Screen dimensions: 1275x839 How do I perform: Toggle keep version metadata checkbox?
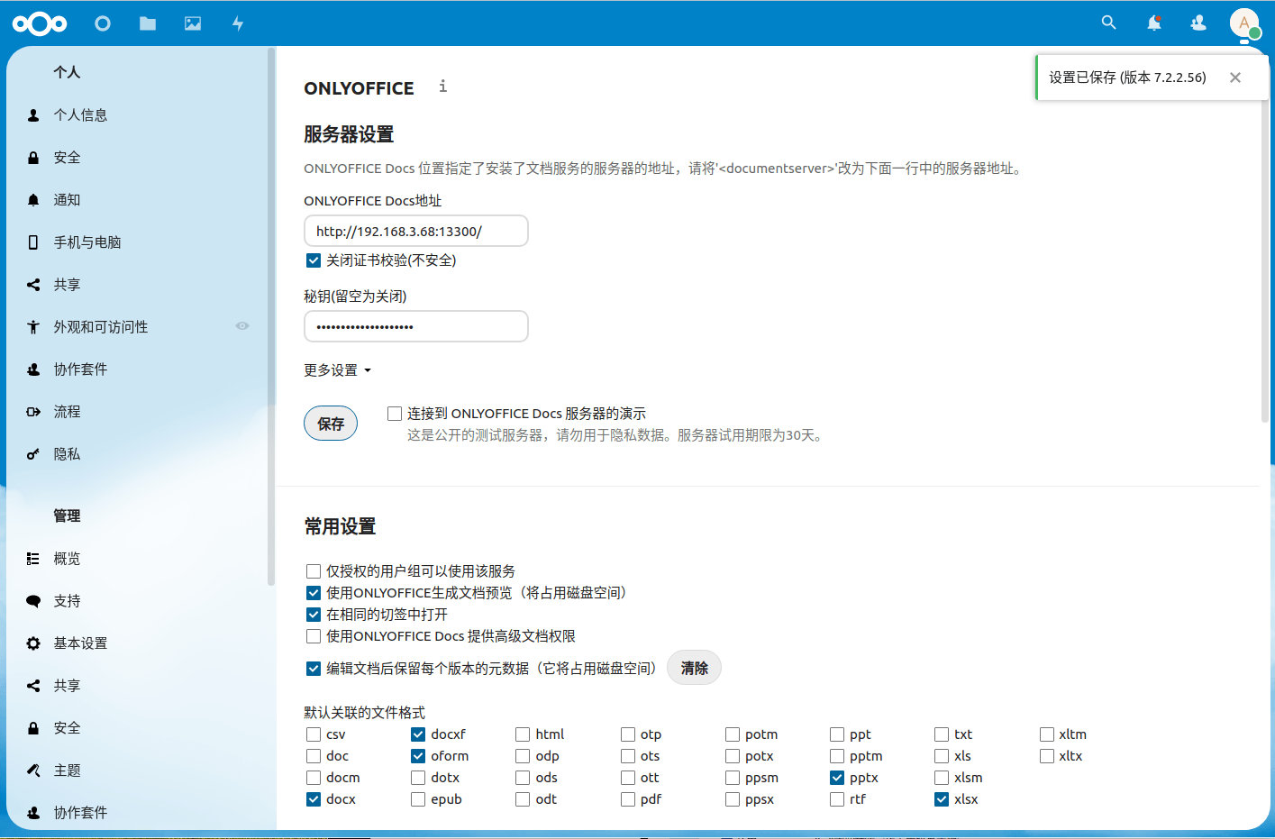(314, 669)
